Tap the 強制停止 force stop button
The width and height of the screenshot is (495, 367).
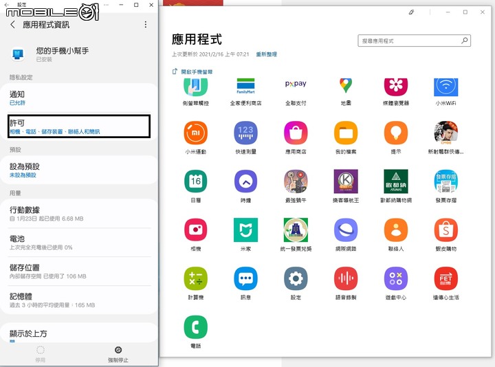point(118,354)
